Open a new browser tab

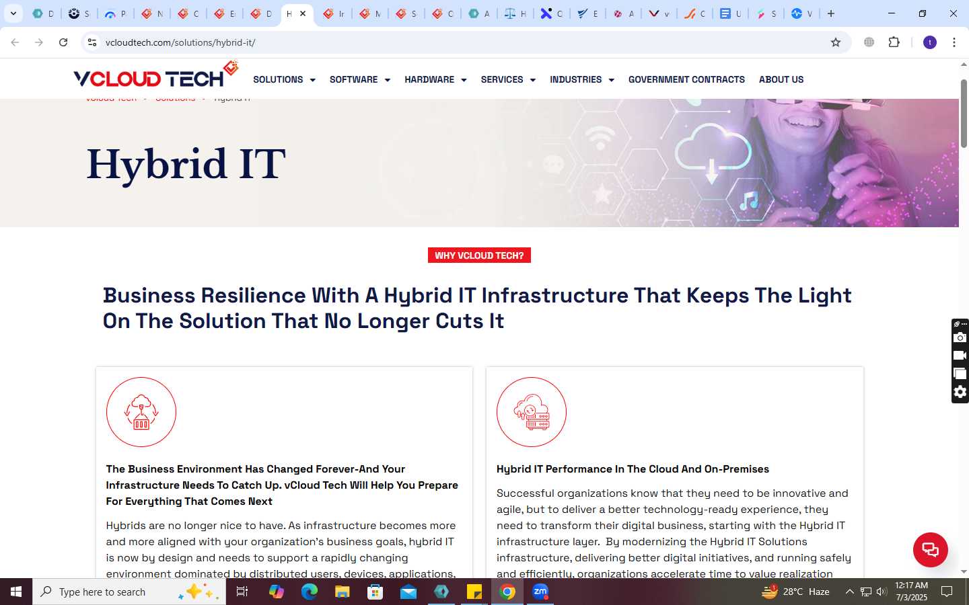tap(831, 13)
